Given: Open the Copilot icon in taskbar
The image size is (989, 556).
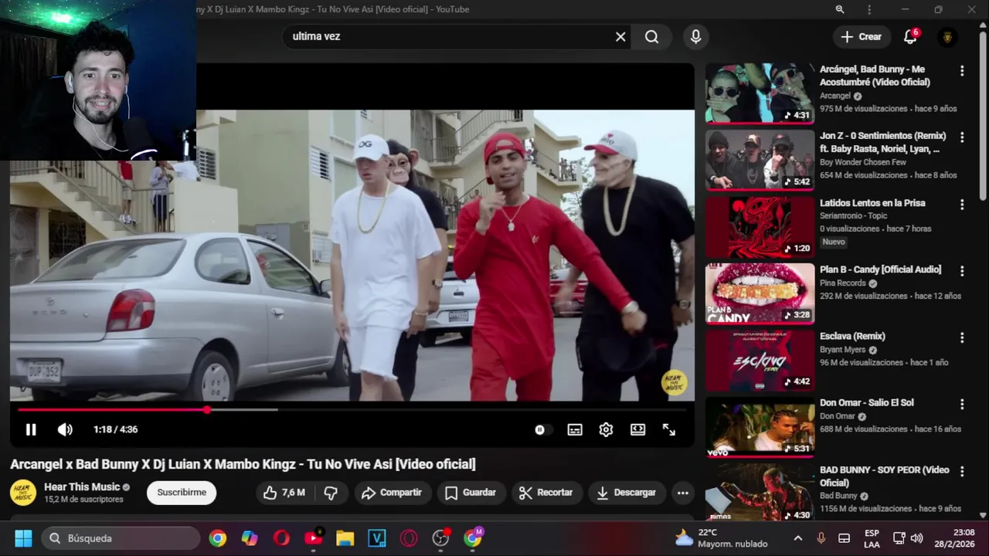Looking at the screenshot, I should point(250,538).
